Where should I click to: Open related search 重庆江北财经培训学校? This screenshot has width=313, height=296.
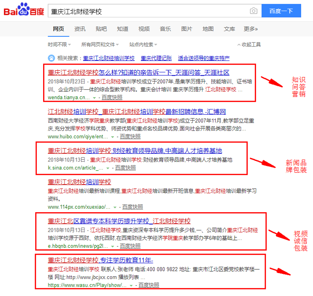[109, 58]
